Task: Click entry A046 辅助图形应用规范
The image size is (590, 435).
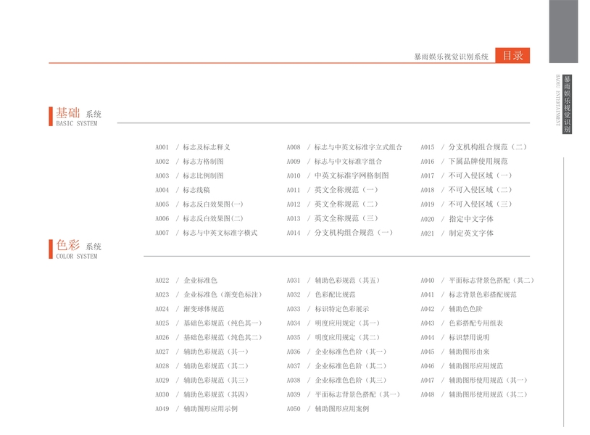Action: point(462,366)
